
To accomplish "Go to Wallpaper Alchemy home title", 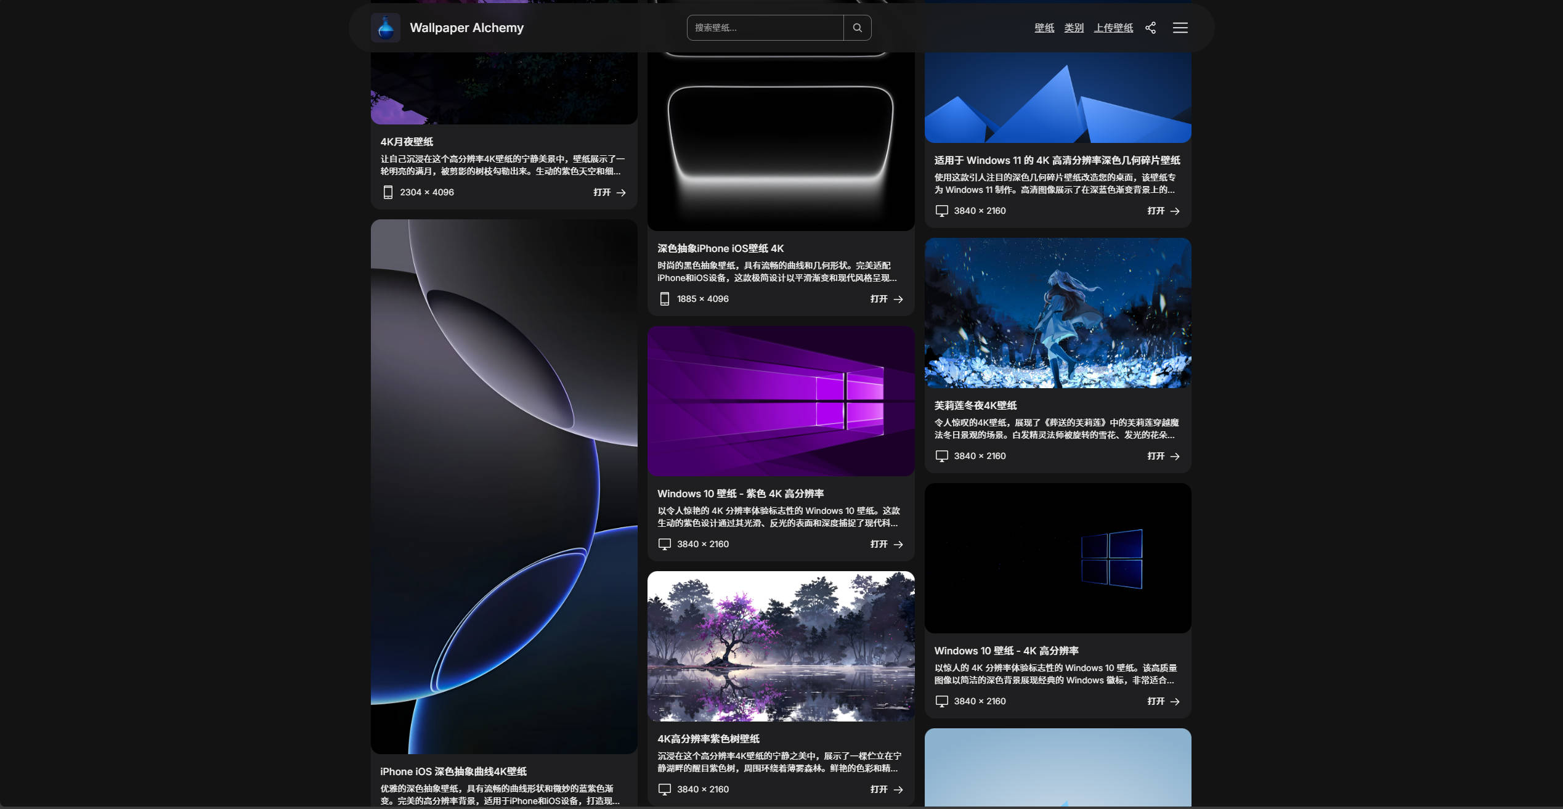I will point(466,28).
